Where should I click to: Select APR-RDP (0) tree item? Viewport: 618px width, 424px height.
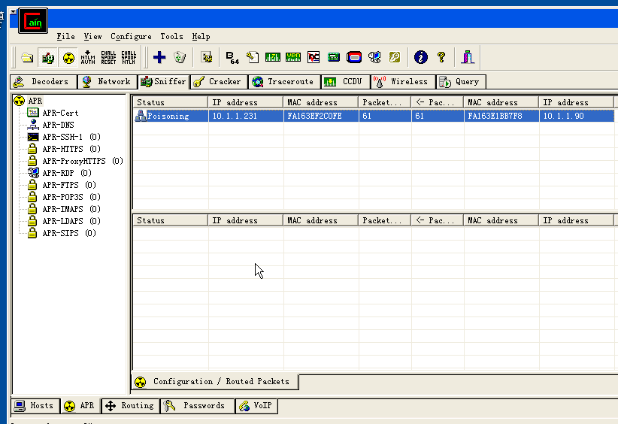coord(67,173)
